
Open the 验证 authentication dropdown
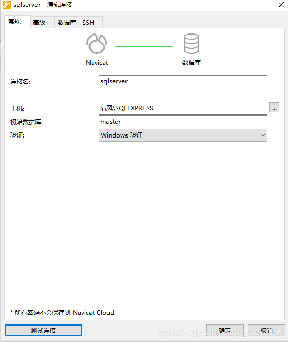(x=183, y=135)
